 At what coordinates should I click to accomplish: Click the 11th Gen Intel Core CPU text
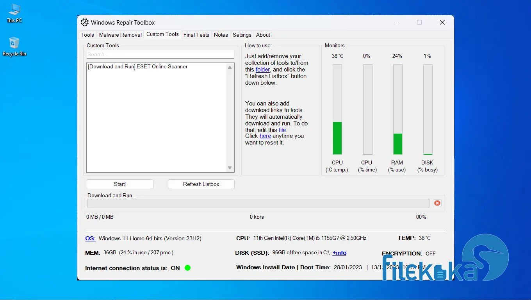[310, 238]
